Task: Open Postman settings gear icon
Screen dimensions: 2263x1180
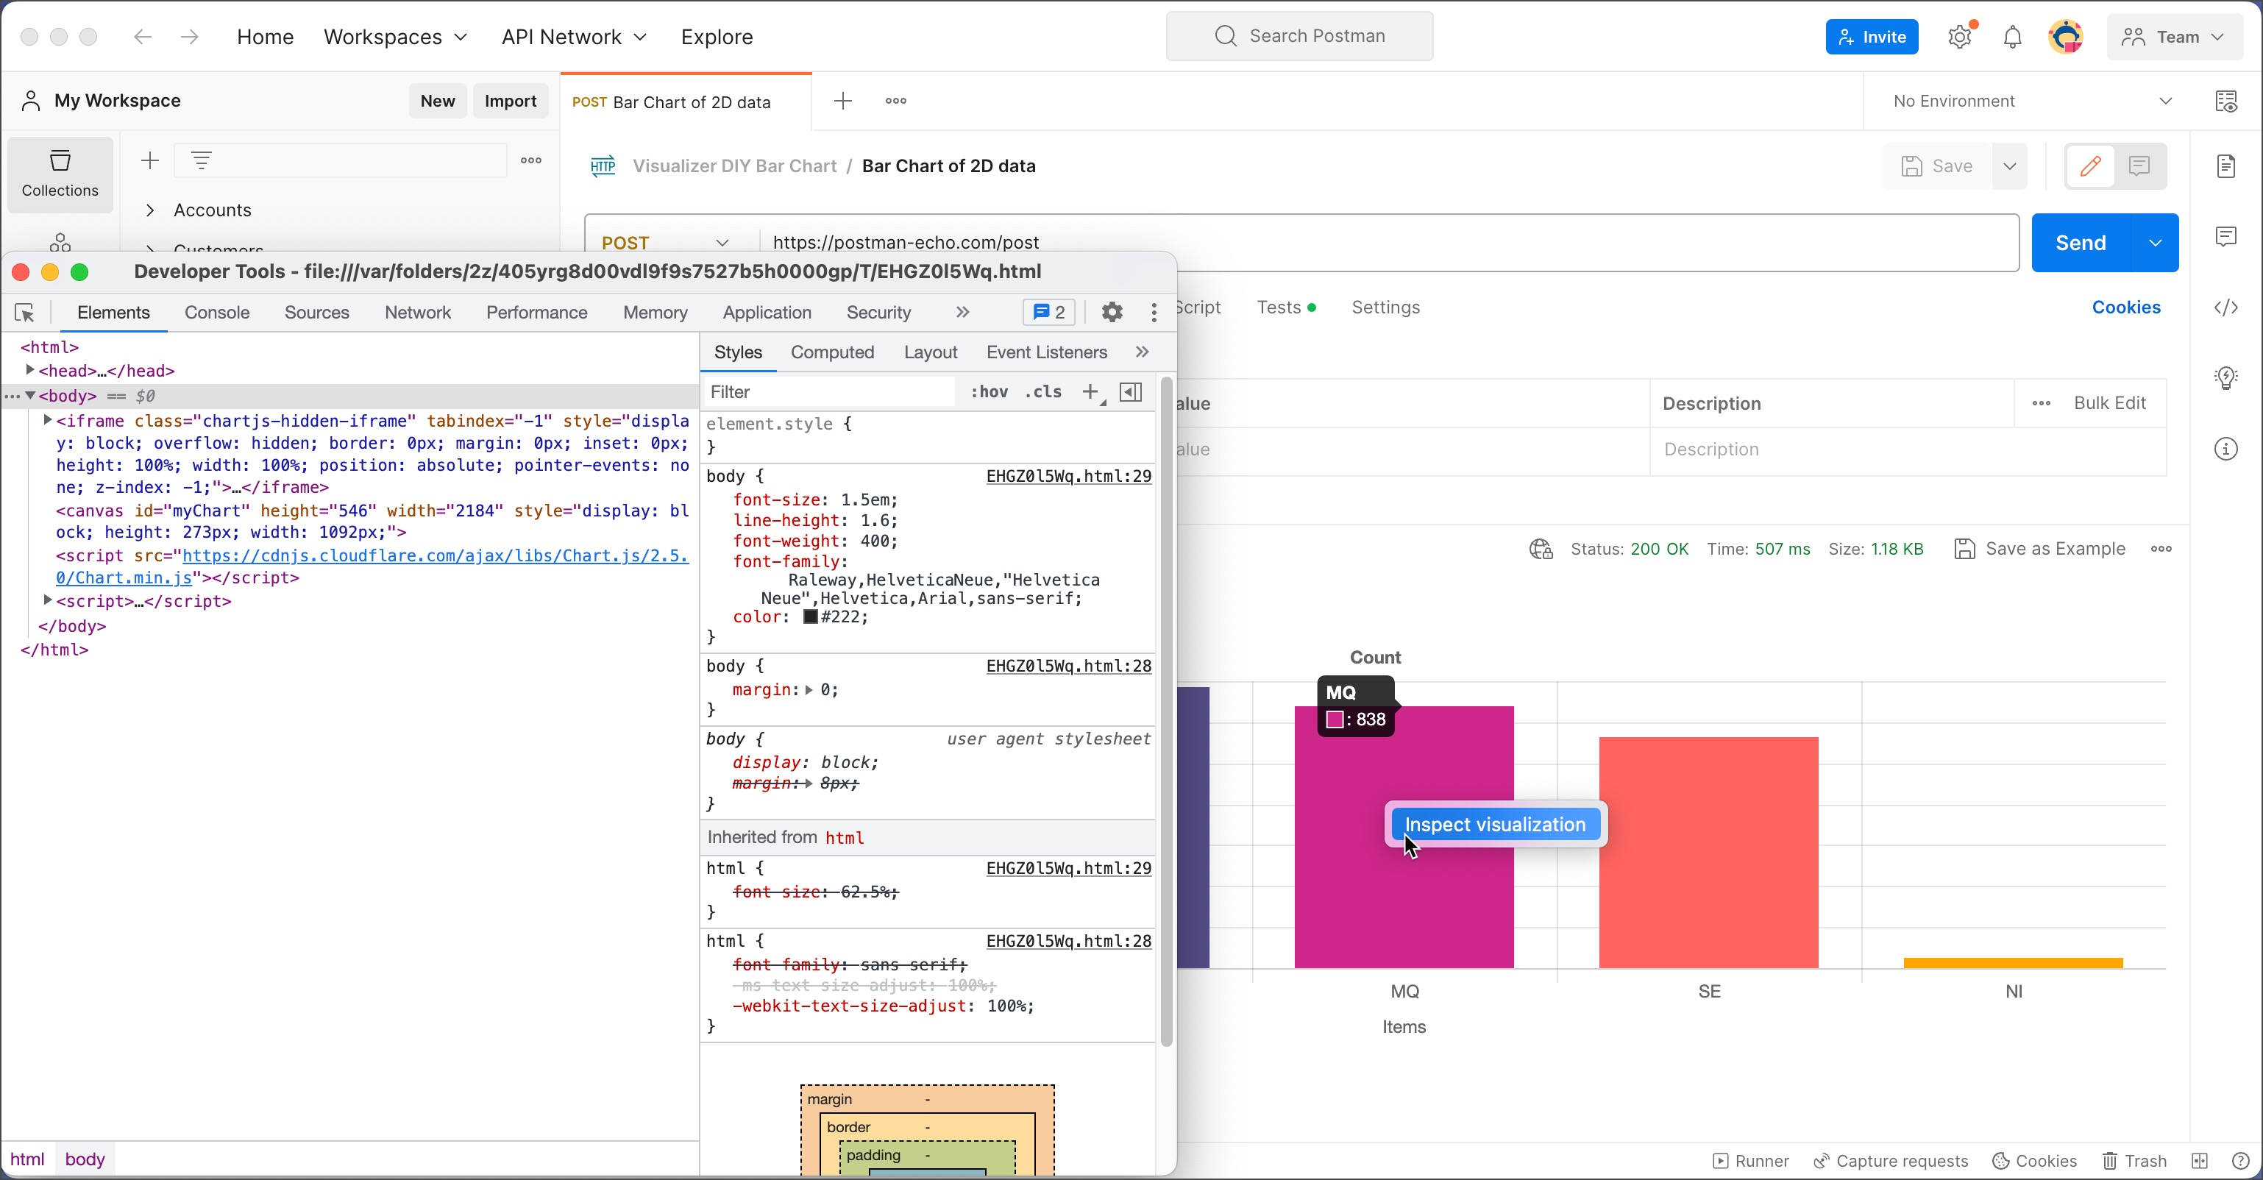Action: (x=1960, y=37)
